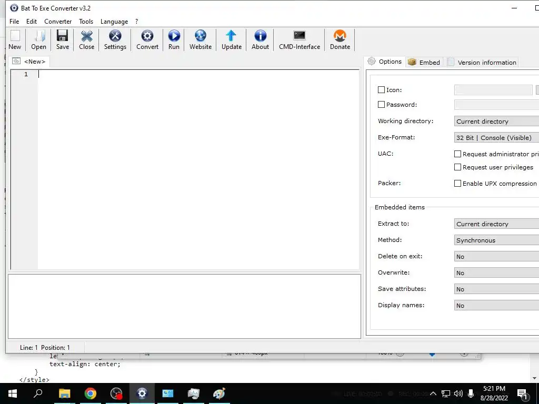Click the Icon path input field

pos(493,90)
